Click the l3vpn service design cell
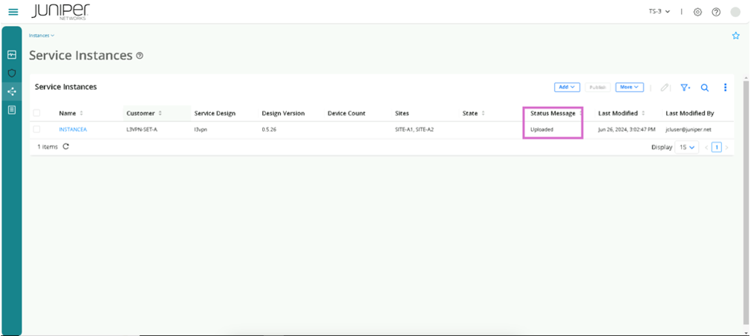The image size is (751, 336). pos(200,129)
